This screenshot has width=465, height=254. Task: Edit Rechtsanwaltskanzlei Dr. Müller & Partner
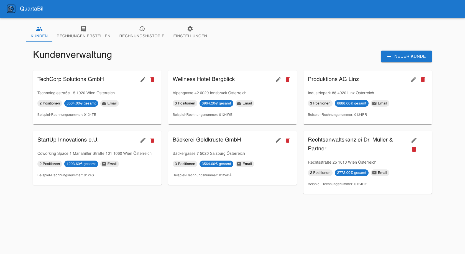[414, 140]
